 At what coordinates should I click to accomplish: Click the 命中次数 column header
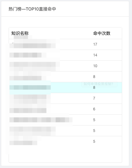coord(102,33)
